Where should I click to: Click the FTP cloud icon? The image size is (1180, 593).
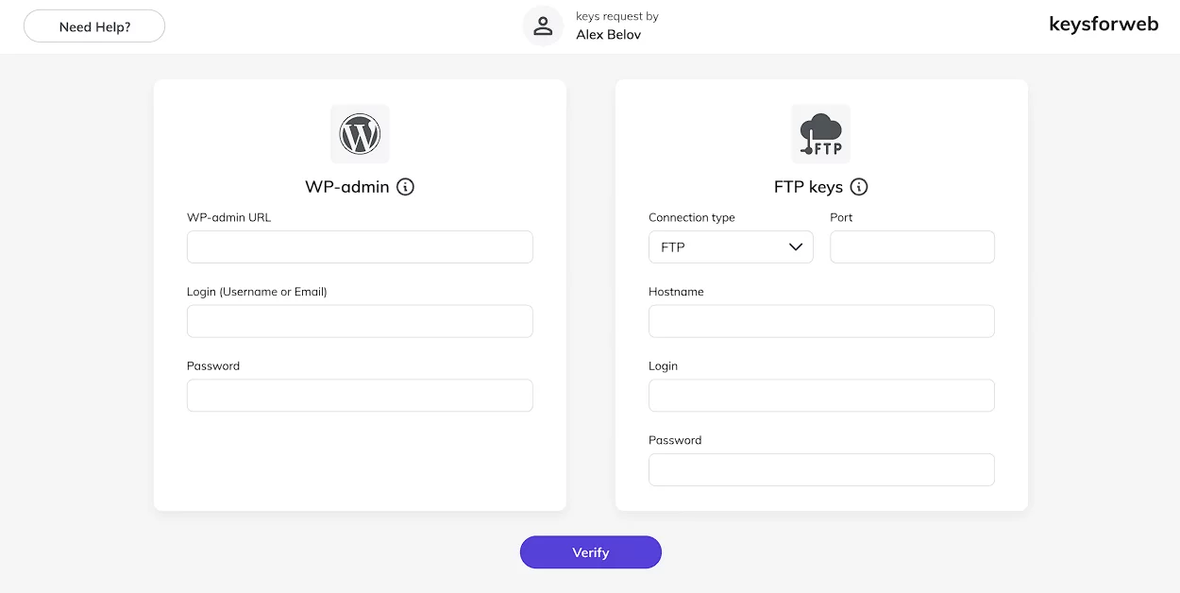click(x=820, y=134)
